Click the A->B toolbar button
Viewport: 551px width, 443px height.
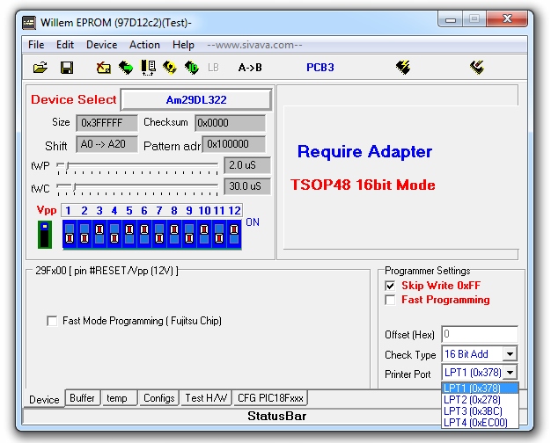(x=250, y=68)
